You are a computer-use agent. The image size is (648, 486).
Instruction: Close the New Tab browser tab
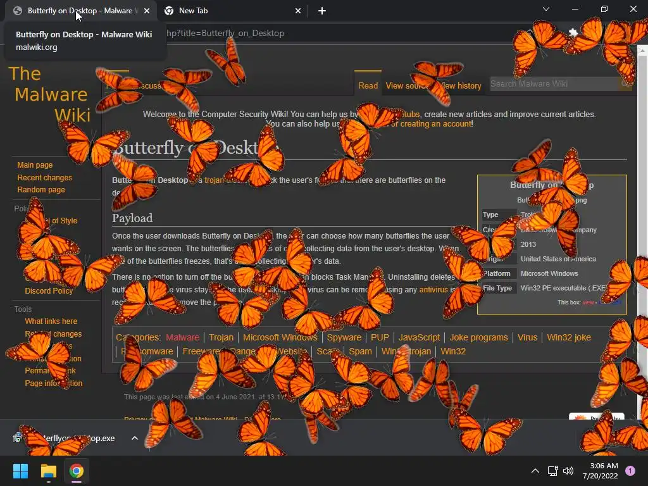(298, 11)
